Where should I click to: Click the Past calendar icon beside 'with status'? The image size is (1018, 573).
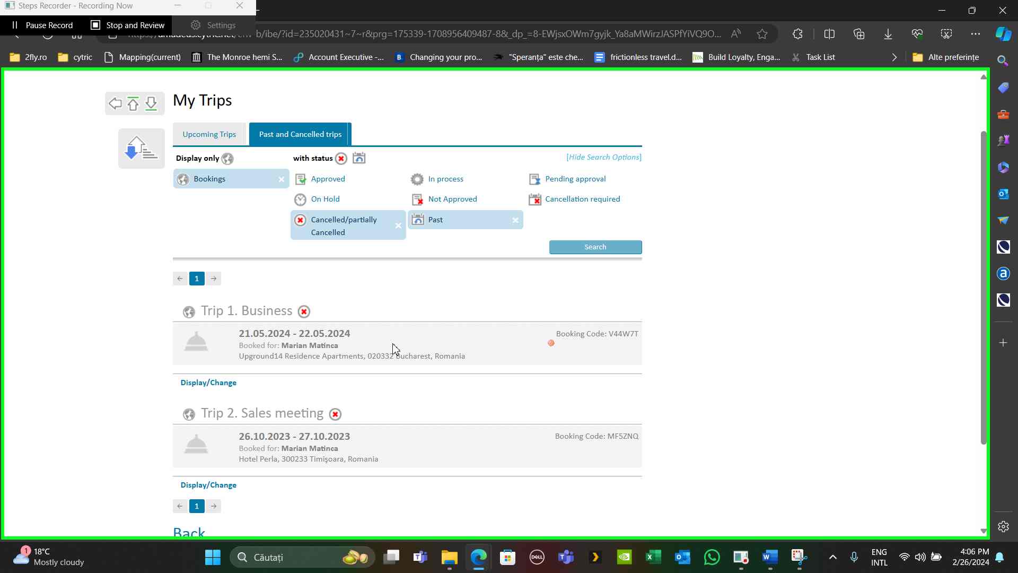(359, 158)
